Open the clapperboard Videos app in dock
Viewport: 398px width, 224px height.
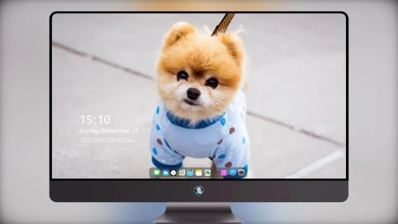[x=190, y=173]
